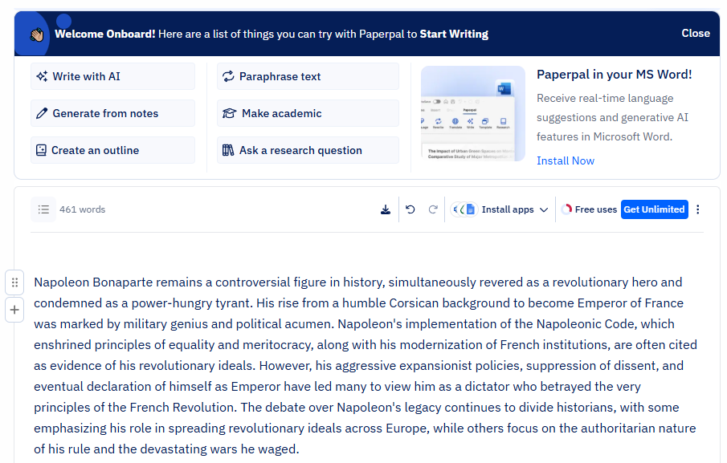This screenshot has height=463, width=727.
Task: Click the 'Welcome Onboard!' banner text
Action: click(104, 35)
